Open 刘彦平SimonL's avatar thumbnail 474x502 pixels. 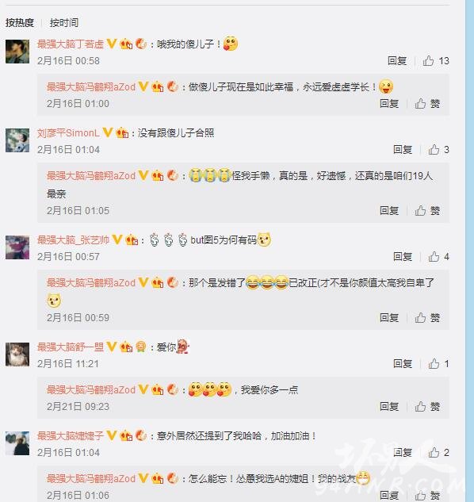pos(17,140)
